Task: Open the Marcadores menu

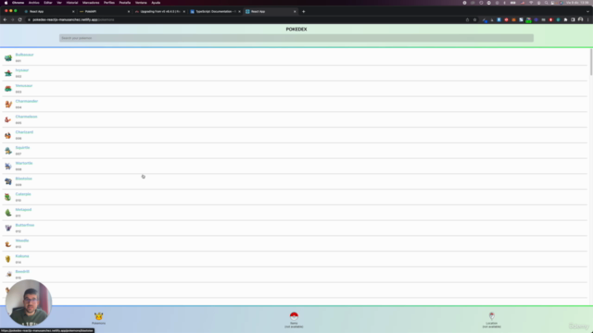Action: click(91, 3)
